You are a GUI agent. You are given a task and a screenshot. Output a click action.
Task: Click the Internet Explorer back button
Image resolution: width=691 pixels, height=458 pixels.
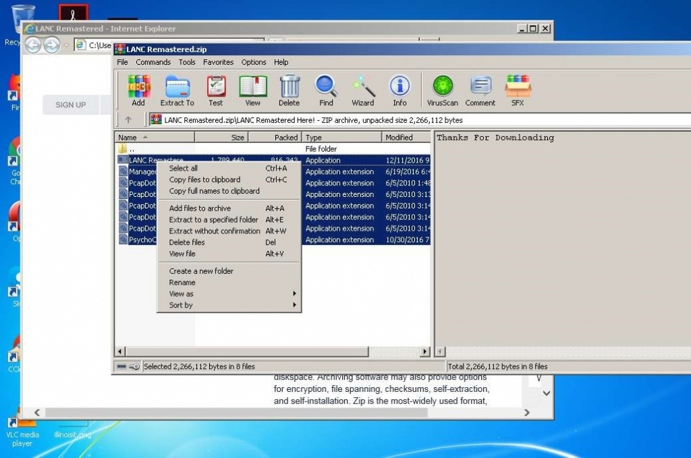coord(33,45)
